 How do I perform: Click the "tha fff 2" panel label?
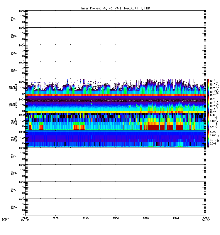(x=14, y=36)
